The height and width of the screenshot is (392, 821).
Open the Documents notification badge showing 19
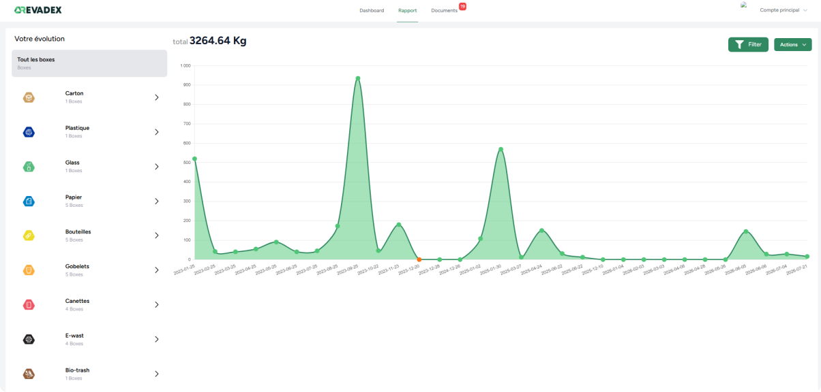(x=462, y=6)
